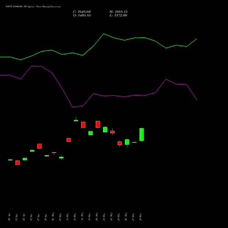
Task: Click the red candle above 14 May
Action: click(83, 125)
